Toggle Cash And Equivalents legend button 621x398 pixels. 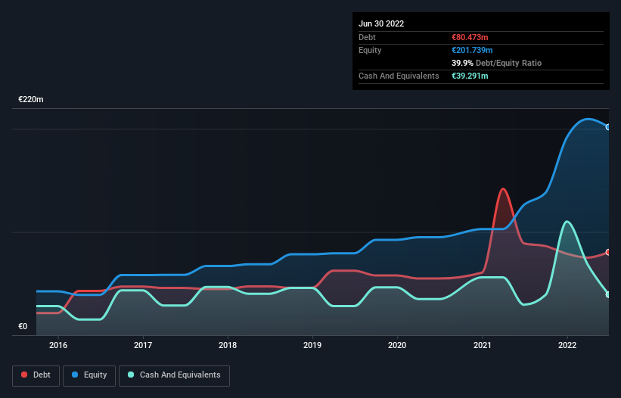tap(174, 375)
